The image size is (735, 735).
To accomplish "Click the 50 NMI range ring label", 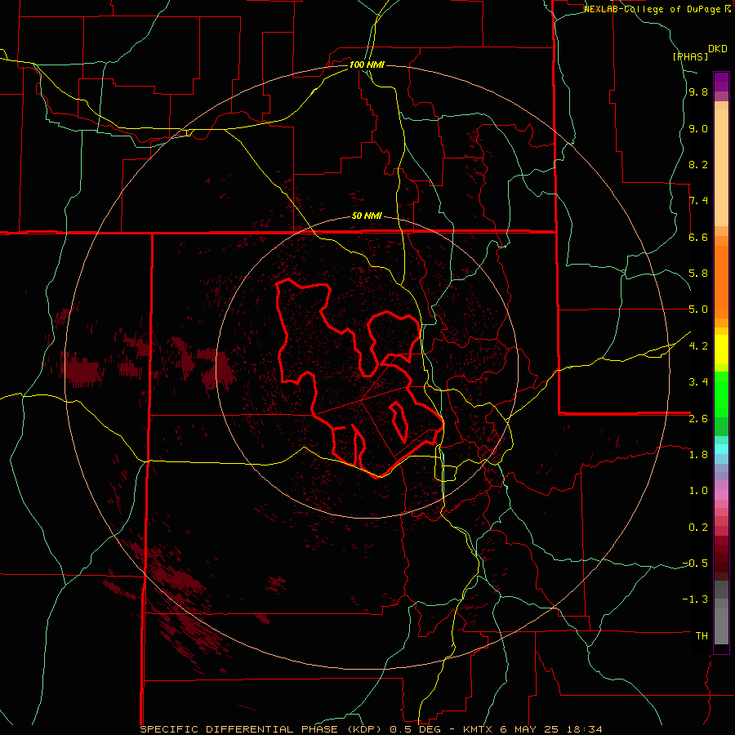I will pyautogui.click(x=367, y=216).
